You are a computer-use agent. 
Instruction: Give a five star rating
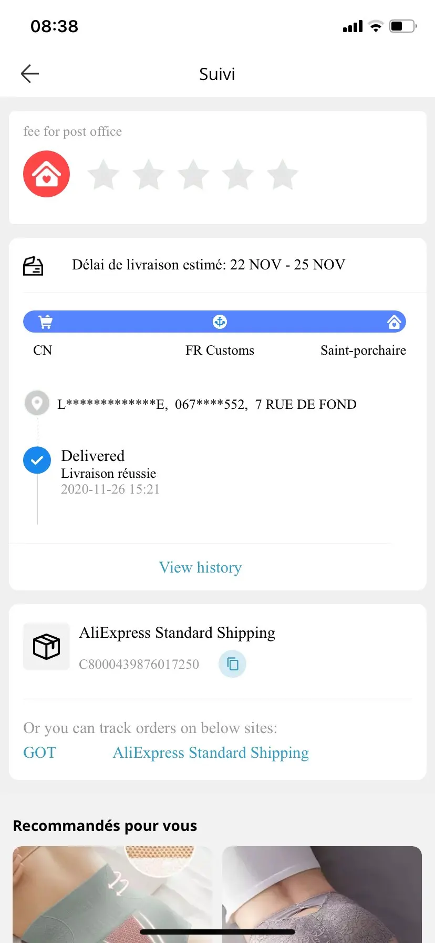tap(283, 175)
